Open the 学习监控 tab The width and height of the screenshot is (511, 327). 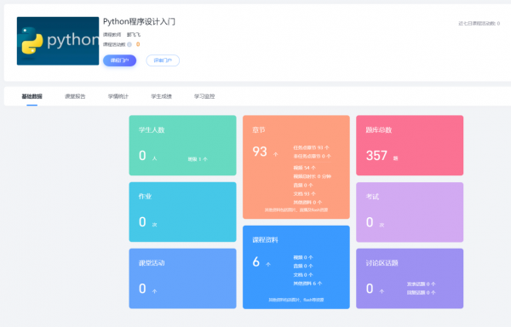coord(204,96)
